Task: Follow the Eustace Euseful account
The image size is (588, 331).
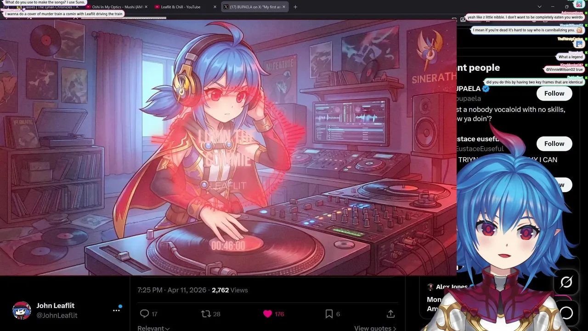Action: (x=554, y=143)
